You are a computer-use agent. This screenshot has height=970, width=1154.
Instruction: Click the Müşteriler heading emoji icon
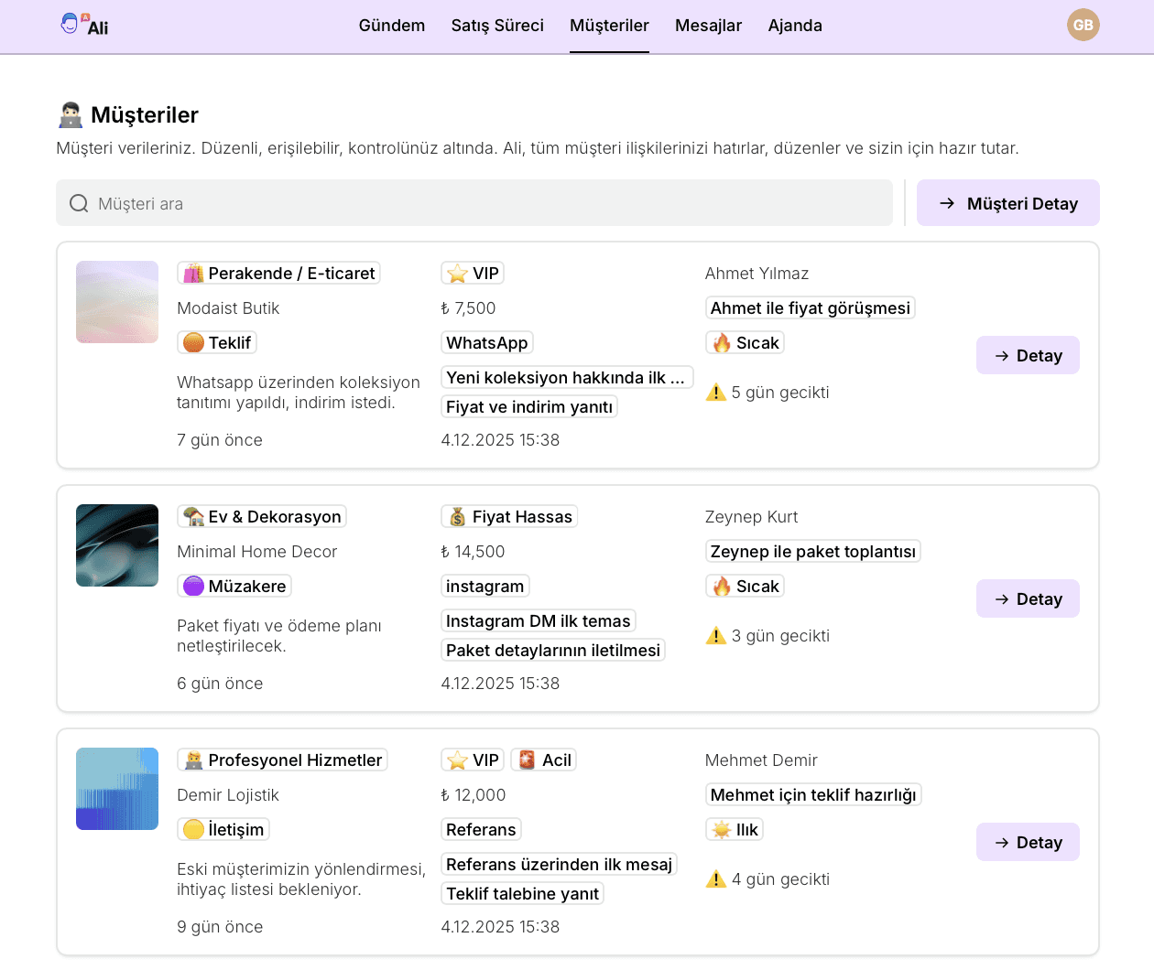pos(71,115)
